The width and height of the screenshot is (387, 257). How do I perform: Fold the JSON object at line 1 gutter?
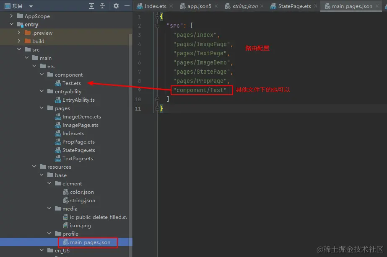click(x=157, y=16)
